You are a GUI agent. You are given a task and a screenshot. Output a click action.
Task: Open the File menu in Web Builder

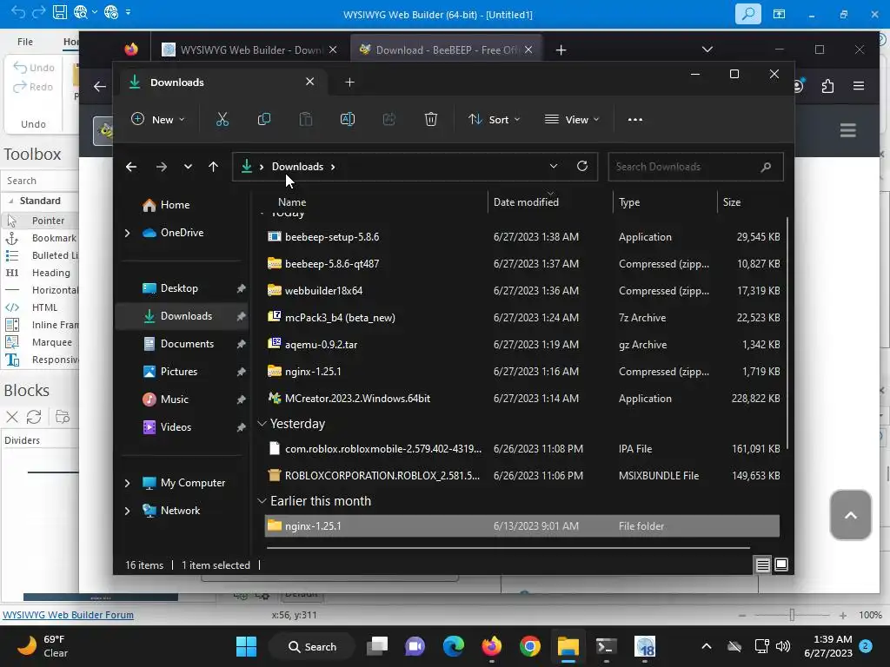(x=25, y=42)
